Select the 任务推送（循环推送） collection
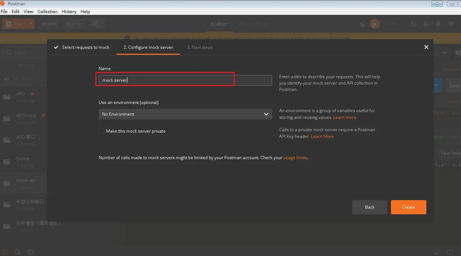The width and height of the screenshot is (461, 256). point(39,223)
